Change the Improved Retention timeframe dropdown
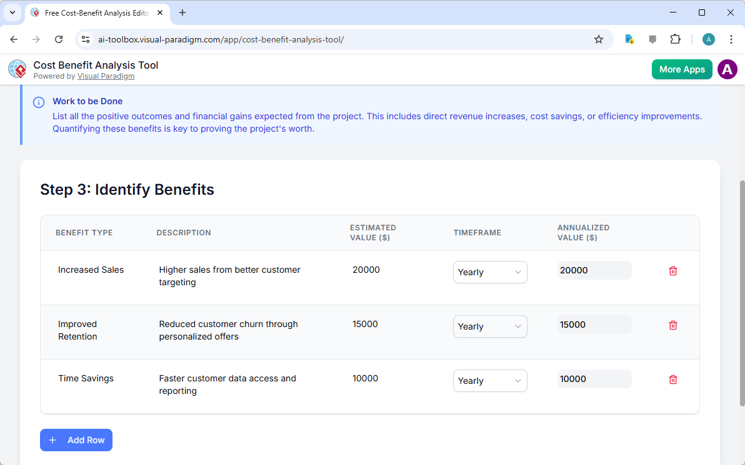The width and height of the screenshot is (745, 465). (x=490, y=326)
